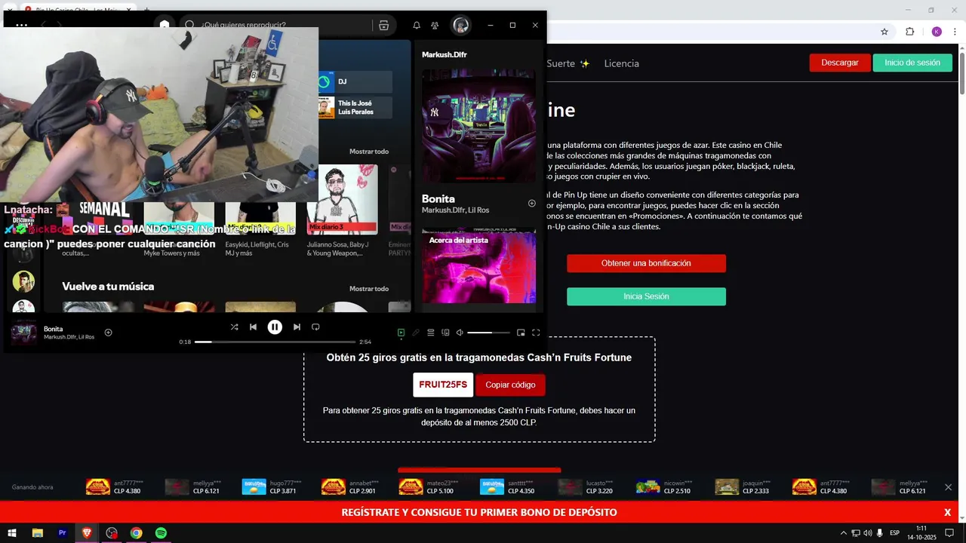Close the Ganando ahora winners strip
The image size is (966, 543).
pyautogui.click(x=948, y=487)
